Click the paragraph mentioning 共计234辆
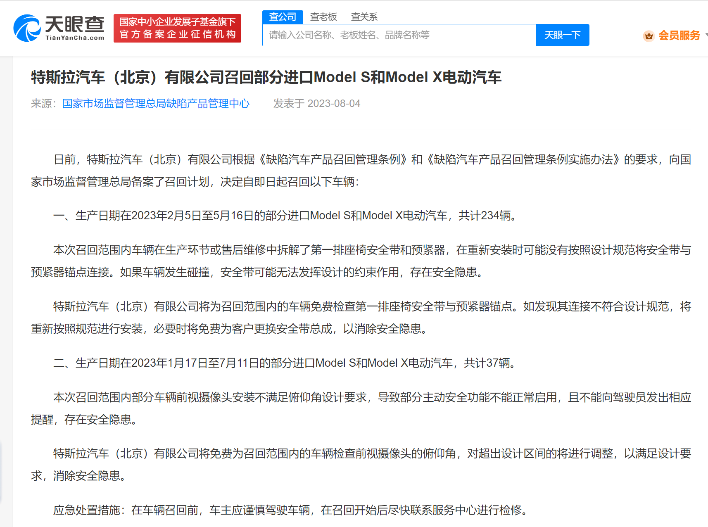The height and width of the screenshot is (527, 708). (285, 216)
